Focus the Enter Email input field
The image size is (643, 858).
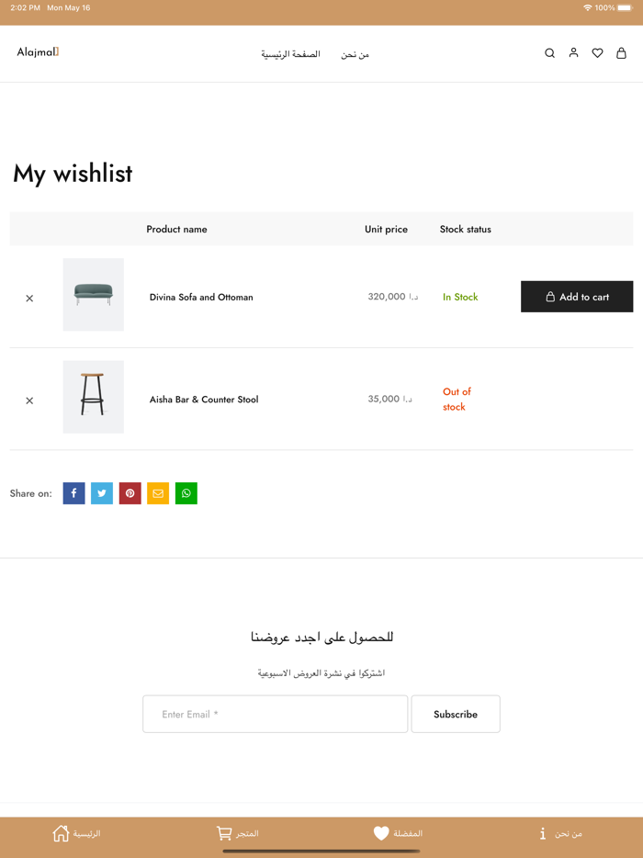[275, 714]
